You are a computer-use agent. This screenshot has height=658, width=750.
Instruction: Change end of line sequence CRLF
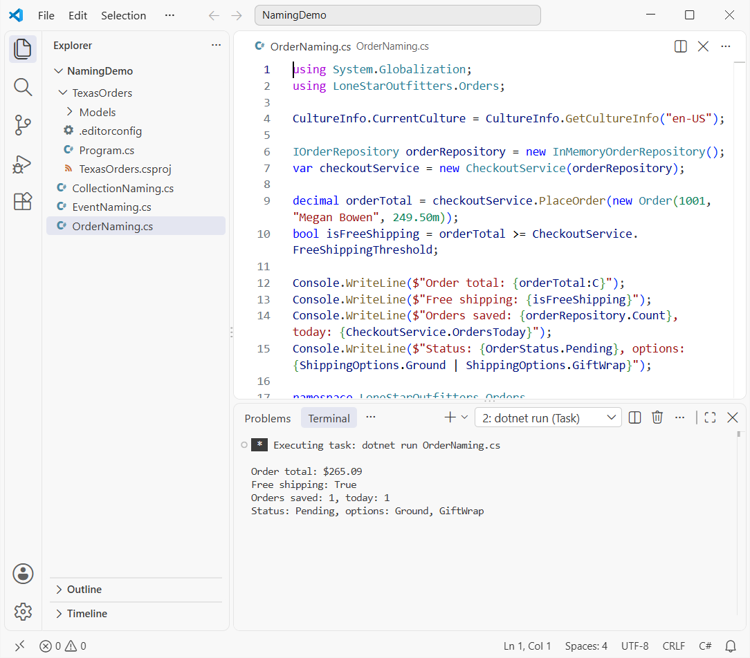[673, 646]
